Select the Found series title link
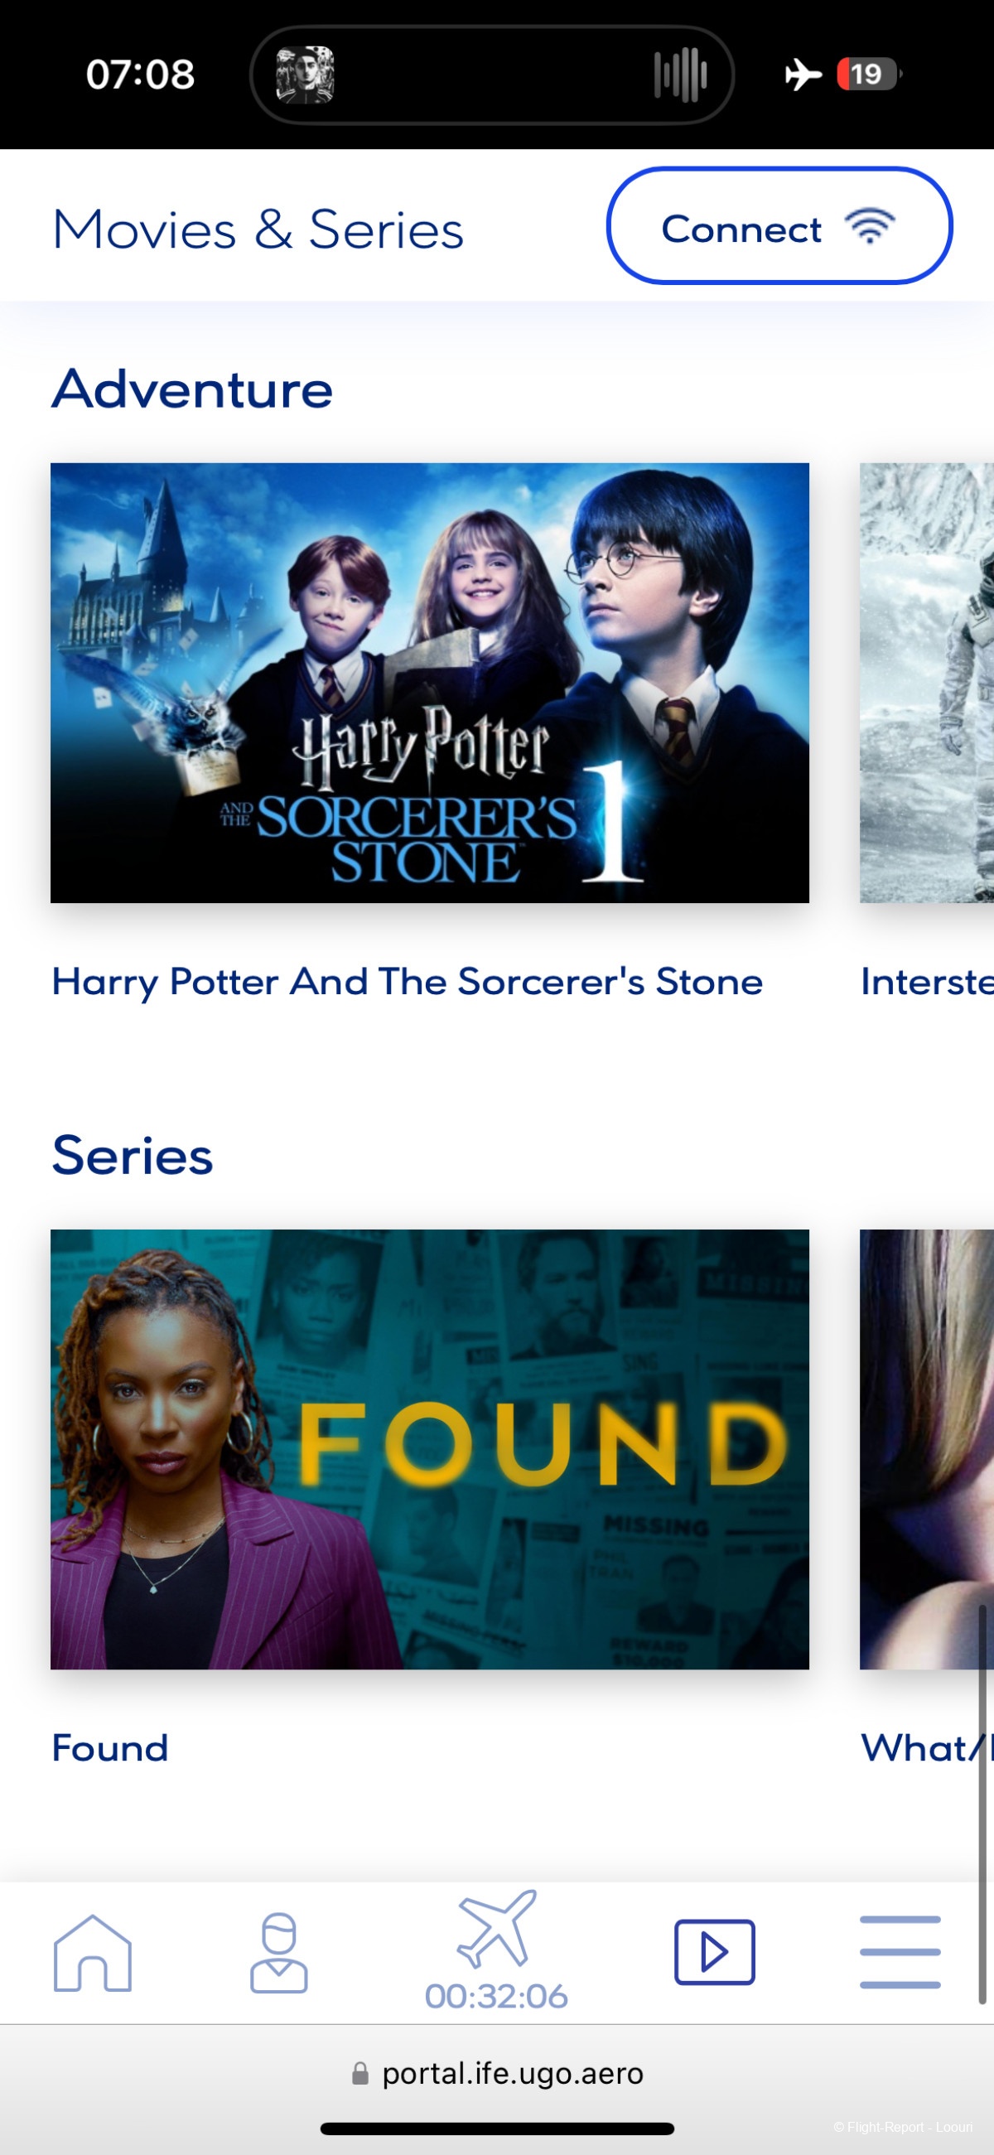Screen dimensions: 994x2155 109,1747
